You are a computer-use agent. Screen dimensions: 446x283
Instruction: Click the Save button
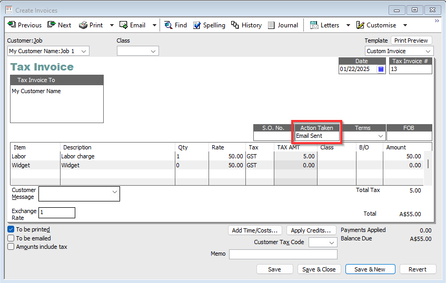274,269
